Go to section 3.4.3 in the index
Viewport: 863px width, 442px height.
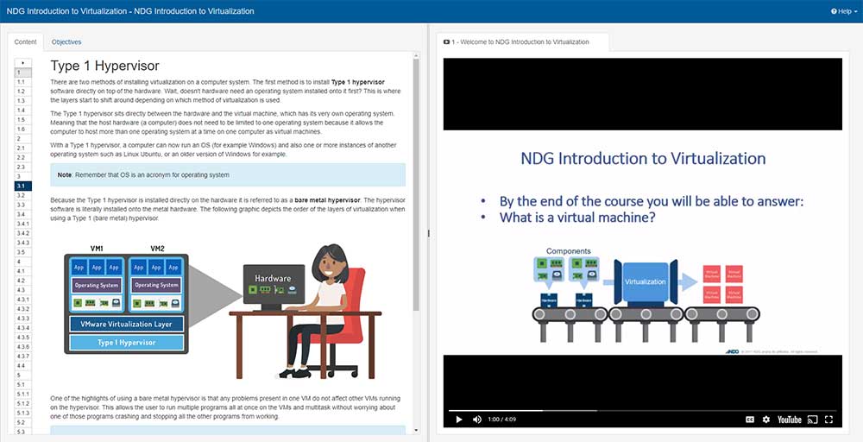pos(22,243)
